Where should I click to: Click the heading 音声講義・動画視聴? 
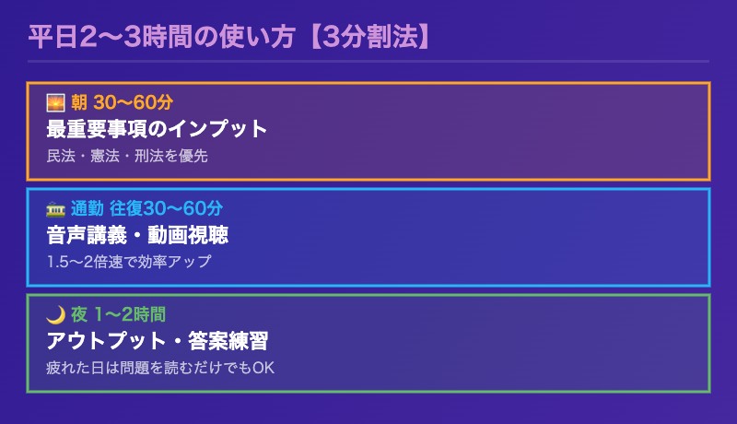[137, 235]
